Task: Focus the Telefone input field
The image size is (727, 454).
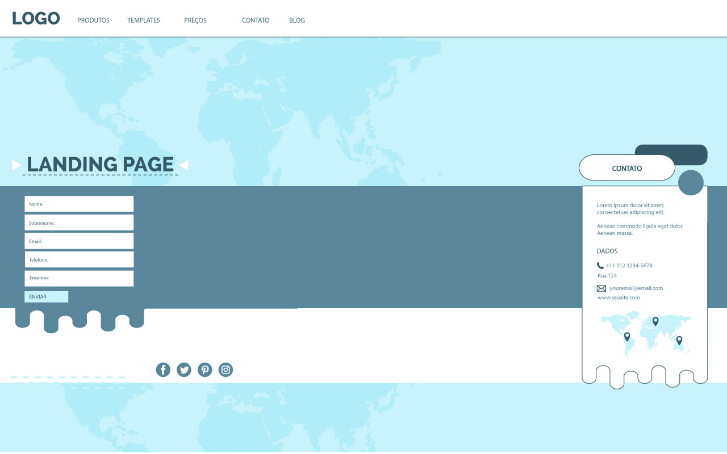Action: (x=79, y=259)
